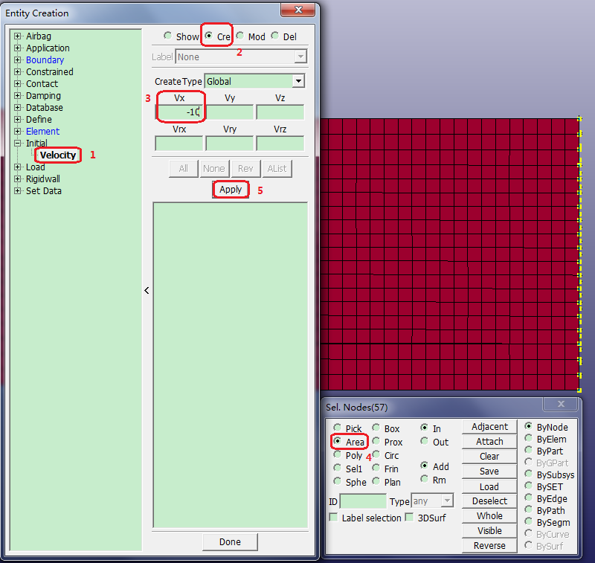Expand the Boundary tree node
This screenshot has width=595, height=563.
coord(18,60)
